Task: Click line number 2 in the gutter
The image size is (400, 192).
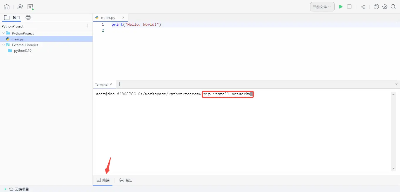Action: [103, 30]
